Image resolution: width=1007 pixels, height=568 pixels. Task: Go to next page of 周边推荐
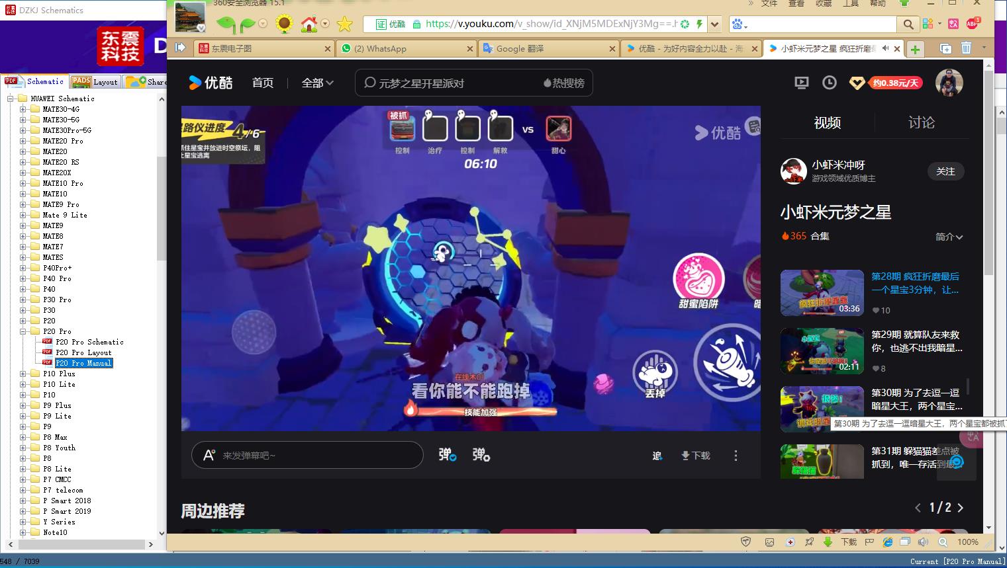(961, 508)
